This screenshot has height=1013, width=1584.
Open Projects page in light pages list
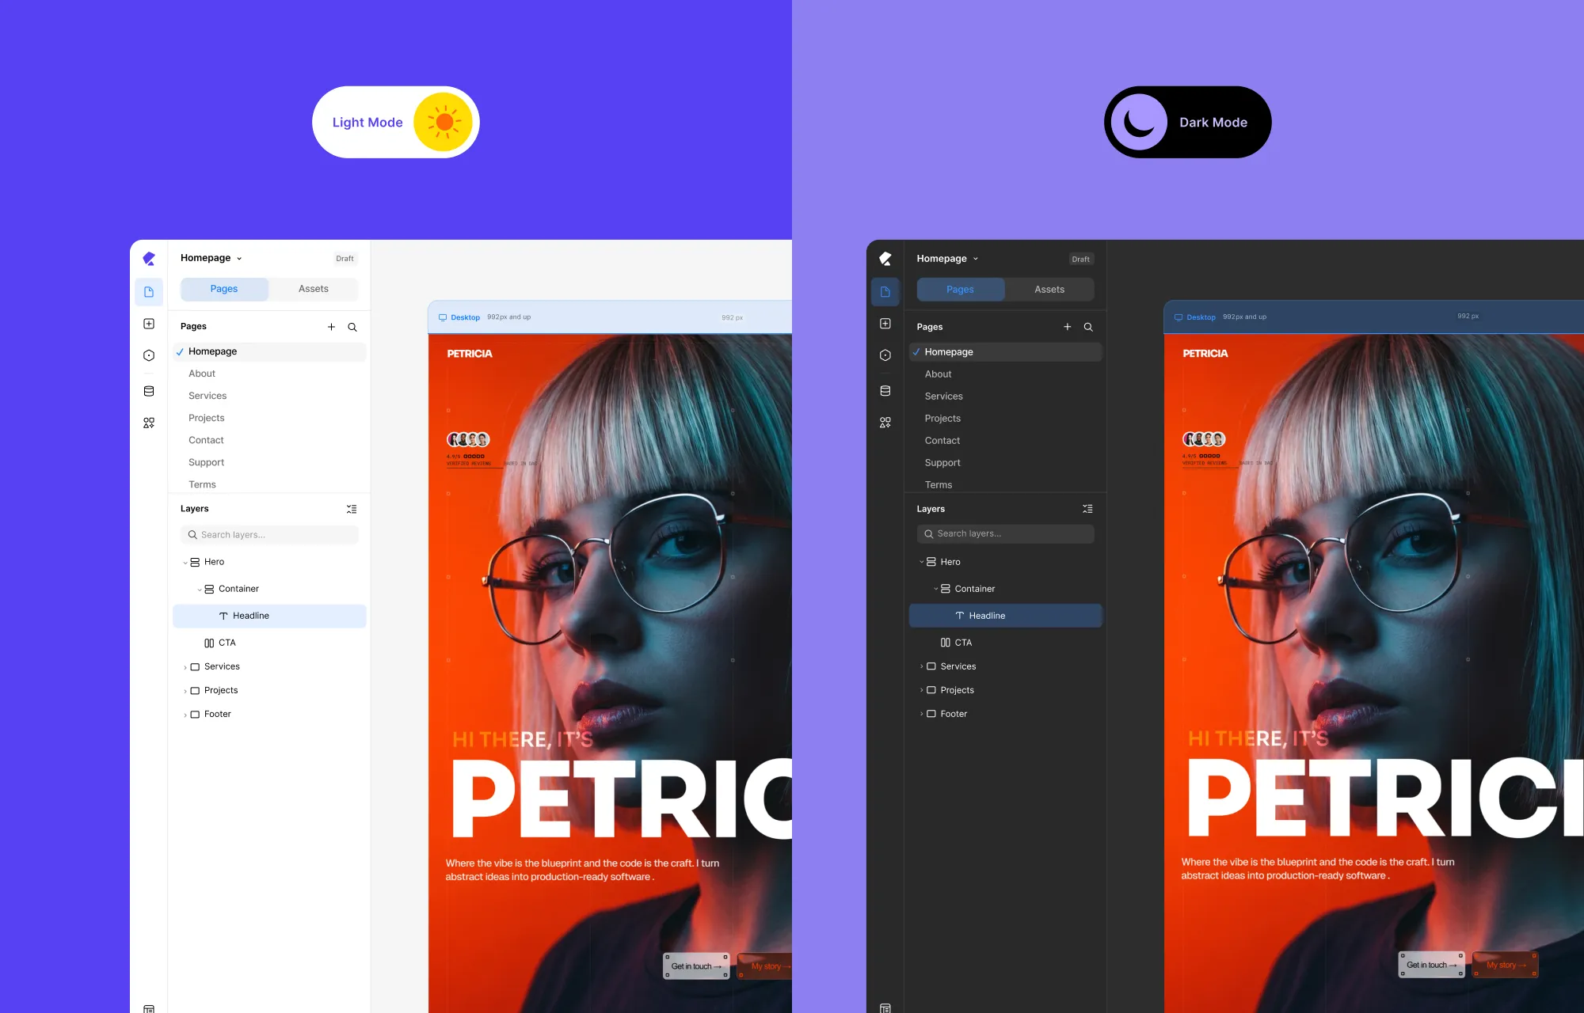(206, 418)
